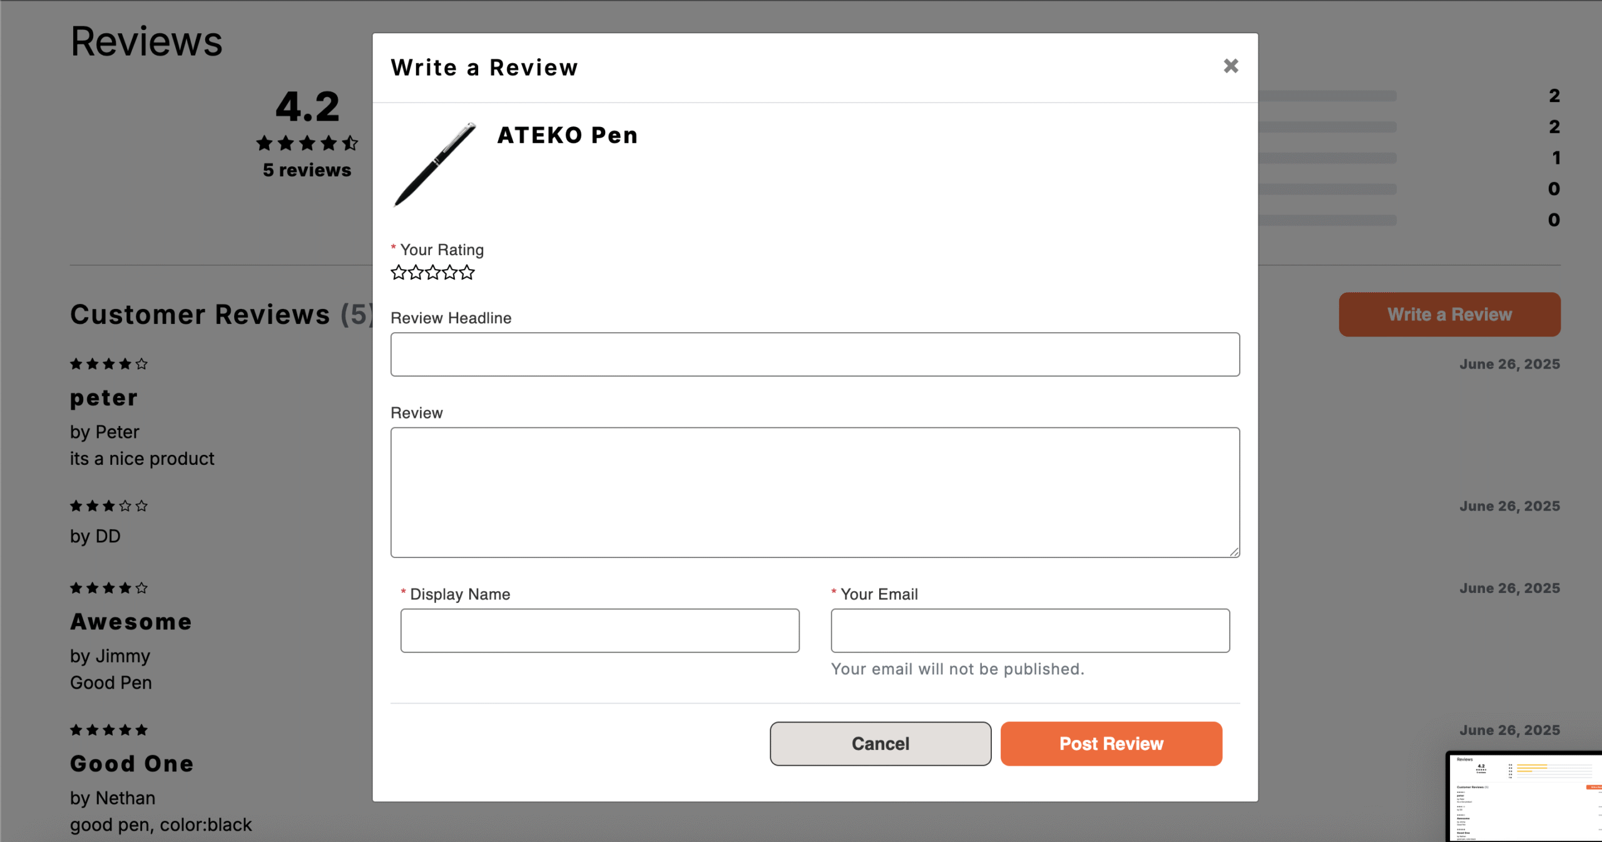
Task: Cancel the review
Action: (880, 744)
